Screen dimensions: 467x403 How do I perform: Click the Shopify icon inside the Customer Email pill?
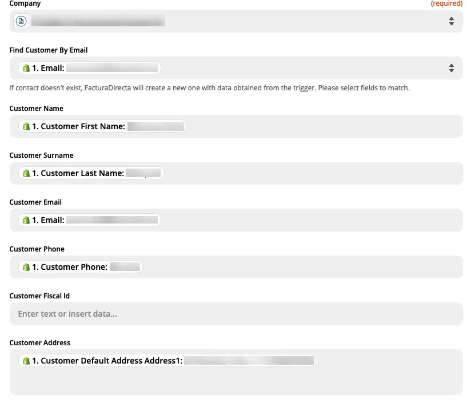(26, 220)
